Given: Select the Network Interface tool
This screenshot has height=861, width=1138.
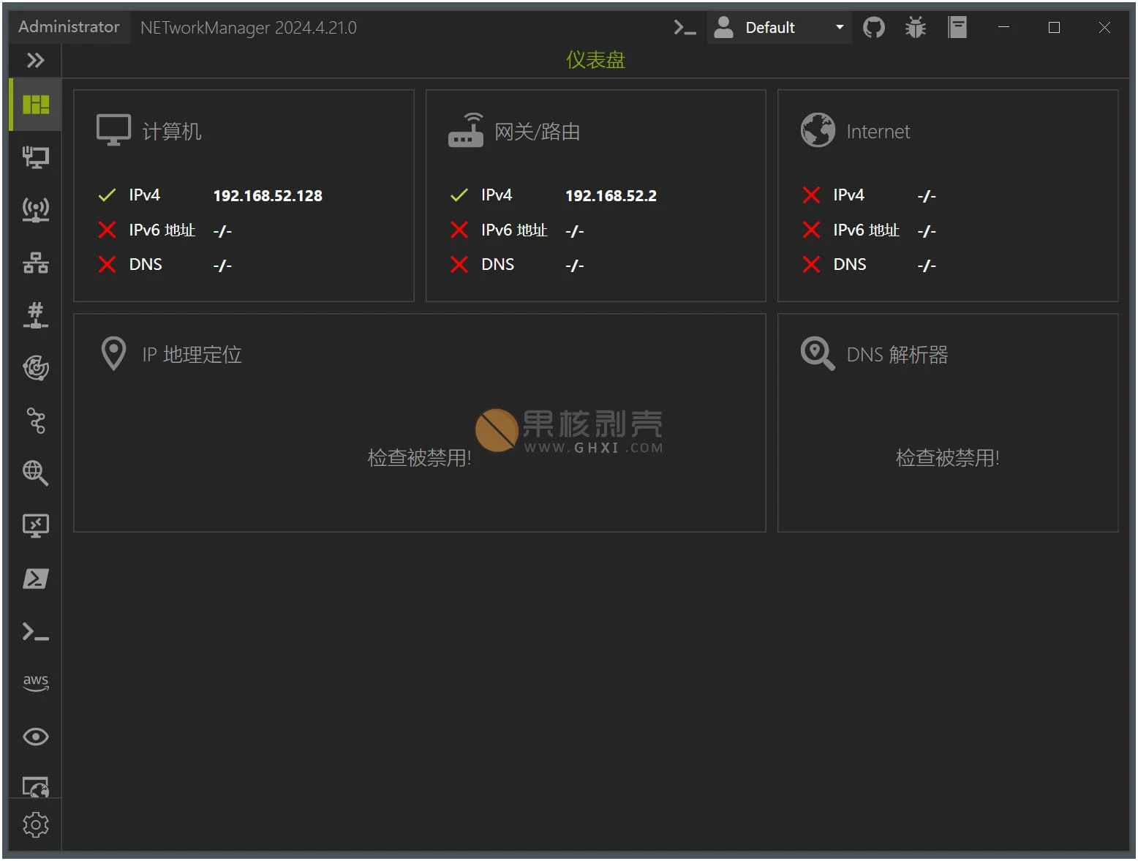Looking at the screenshot, I should point(34,157).
